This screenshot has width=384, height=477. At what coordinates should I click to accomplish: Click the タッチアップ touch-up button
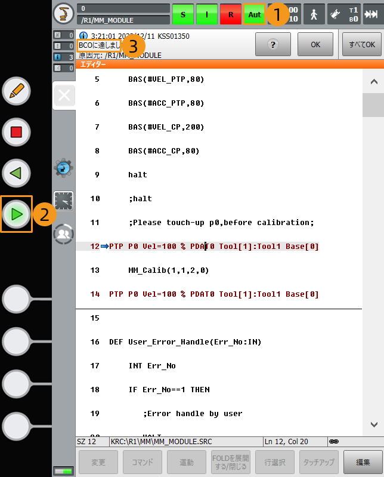click(x=319, y=463)
